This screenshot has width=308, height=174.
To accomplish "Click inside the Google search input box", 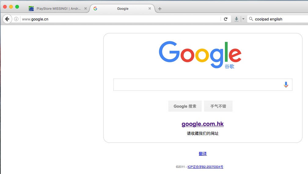I will click(197, 85).
